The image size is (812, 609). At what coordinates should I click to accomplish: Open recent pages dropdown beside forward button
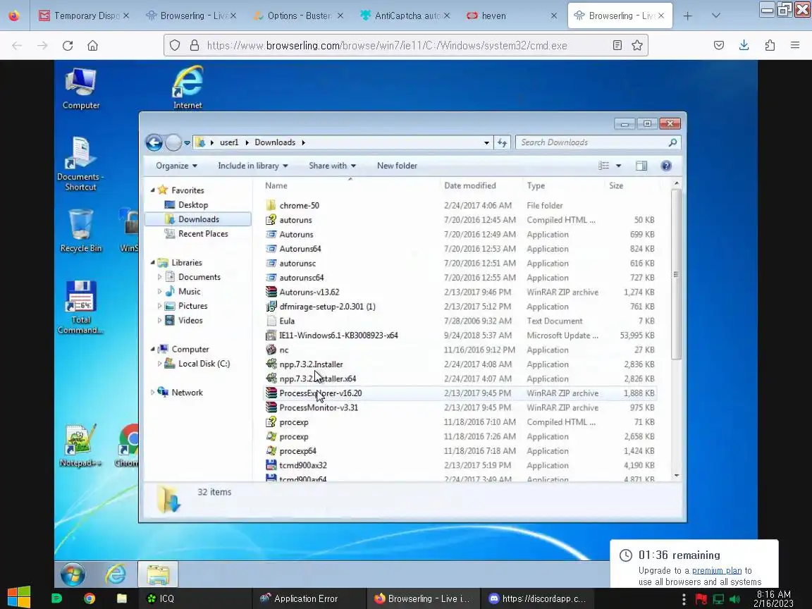(187, 142)
